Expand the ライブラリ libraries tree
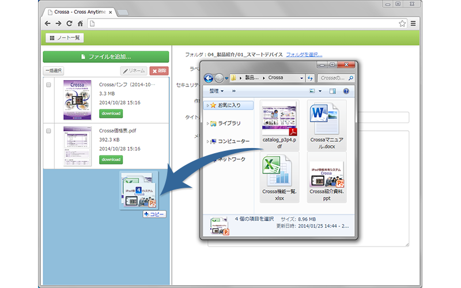This screenshot has height=288, width=461. tap(207, 123)
